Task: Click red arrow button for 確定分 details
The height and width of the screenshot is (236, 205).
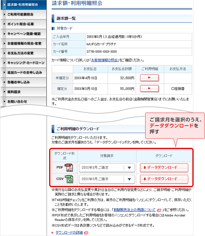Action: pyautogui.click(x=149, y=88)
